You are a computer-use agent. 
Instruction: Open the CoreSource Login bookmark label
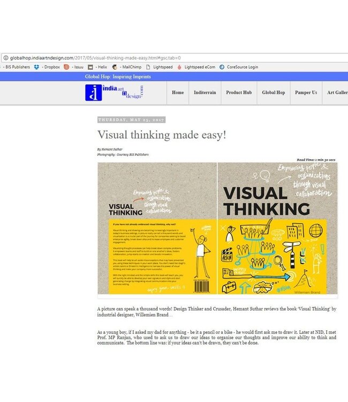tap(243, 67)
